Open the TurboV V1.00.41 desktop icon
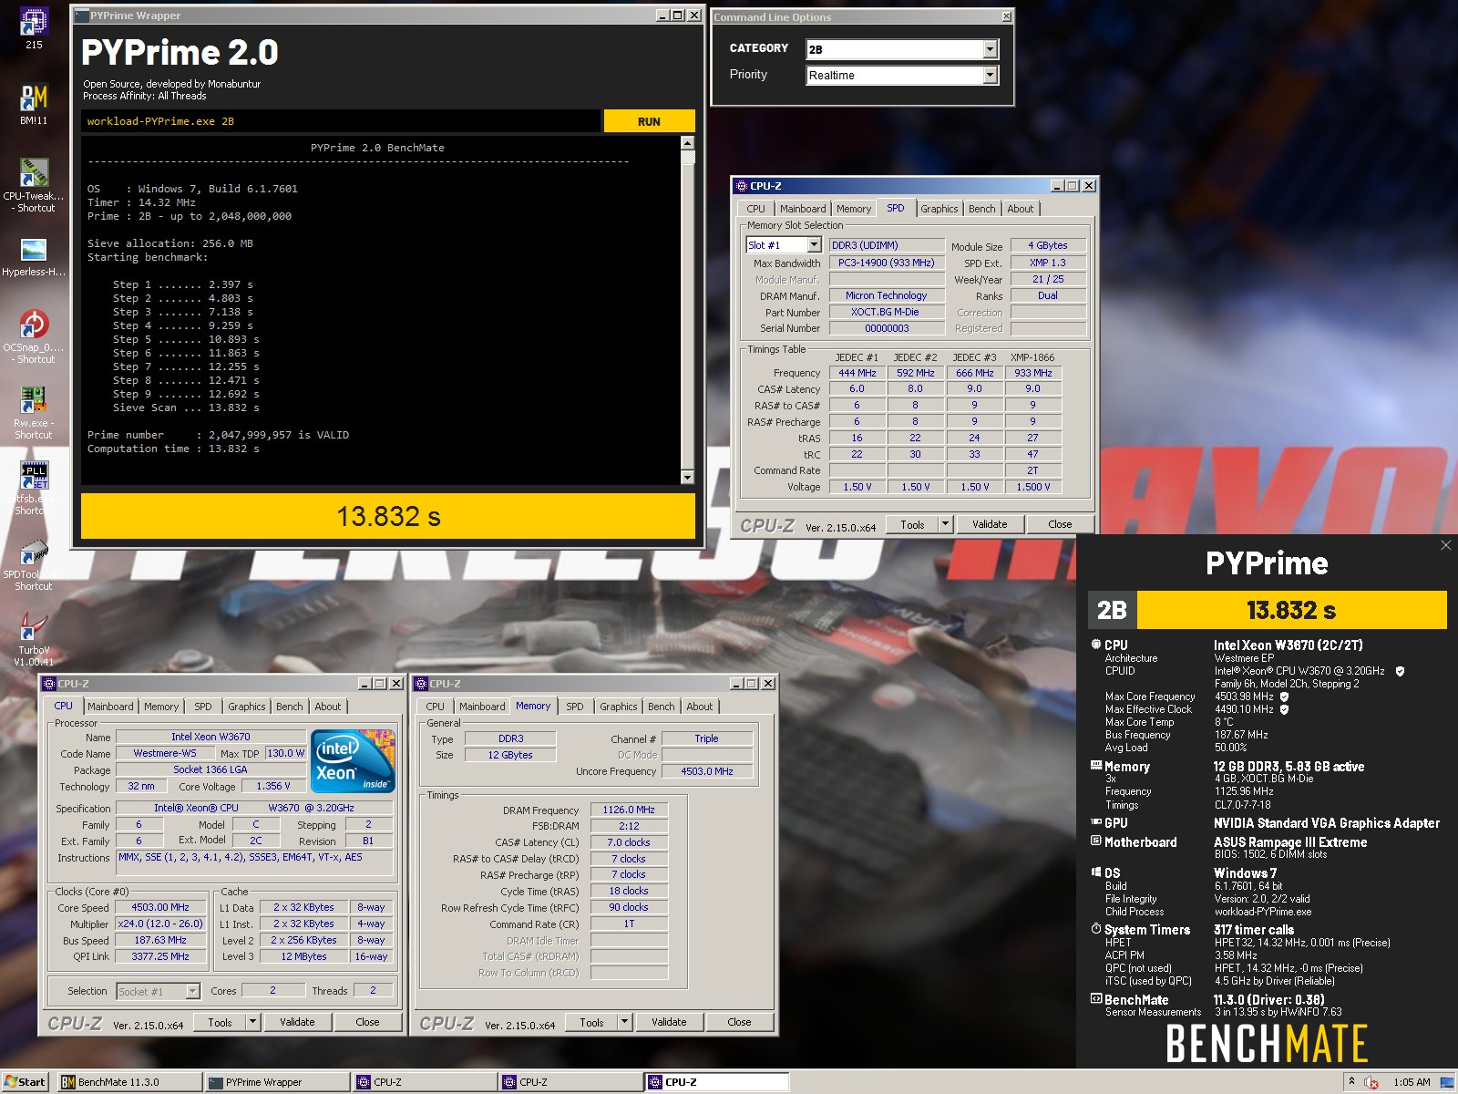 pos(34,627)
